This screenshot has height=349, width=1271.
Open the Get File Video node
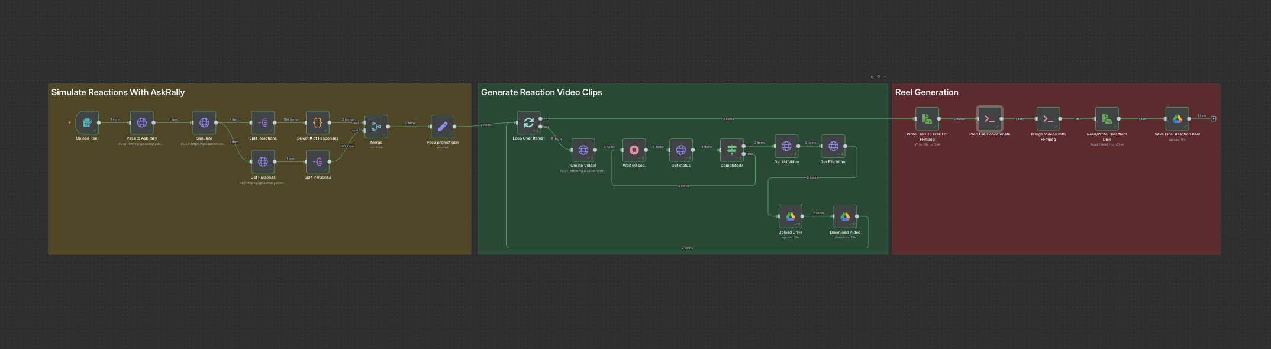pos(833,146)
